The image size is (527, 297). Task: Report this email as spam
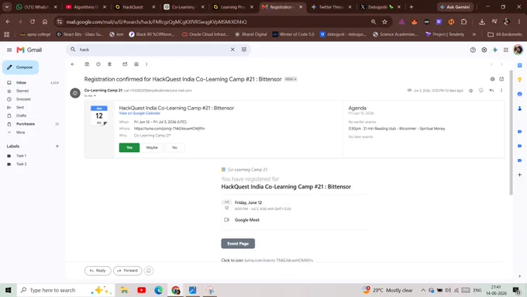[98, 64]
